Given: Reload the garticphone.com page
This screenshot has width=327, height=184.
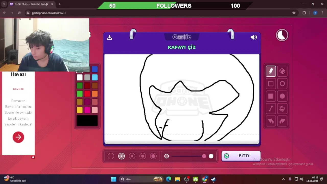Looking at the screenshot, I should click(x=19, y=13).
